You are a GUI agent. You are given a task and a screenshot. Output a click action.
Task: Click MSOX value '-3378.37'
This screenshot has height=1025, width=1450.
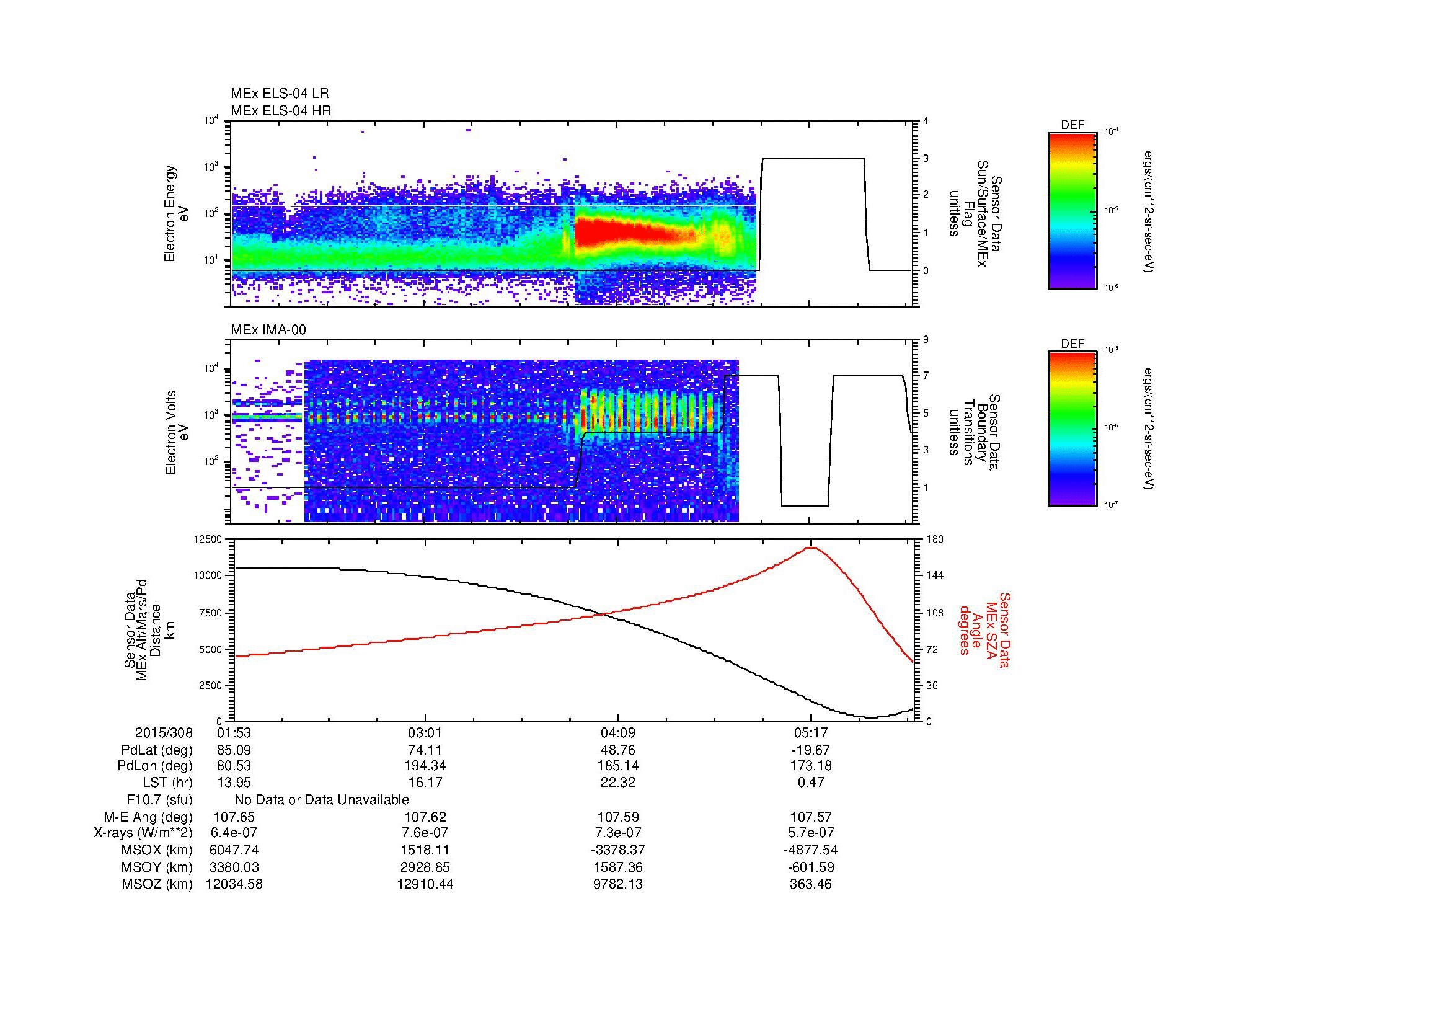pyautogui.click(x=617, y=850)
